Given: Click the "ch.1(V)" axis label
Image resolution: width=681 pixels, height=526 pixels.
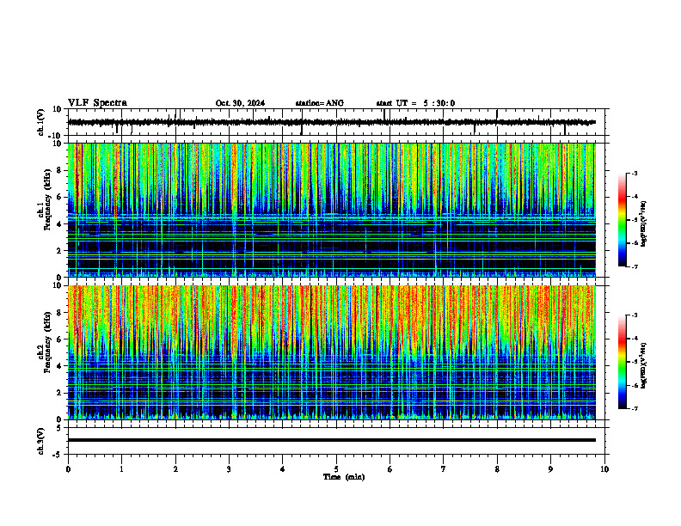Looking at the screenshot, I should pyautogui.click(x=41, y=122).
